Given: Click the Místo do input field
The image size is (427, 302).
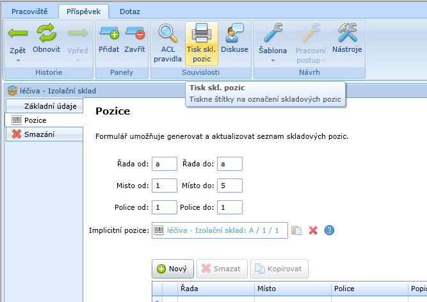Looking at the screenshot, I should pos(230,186).
